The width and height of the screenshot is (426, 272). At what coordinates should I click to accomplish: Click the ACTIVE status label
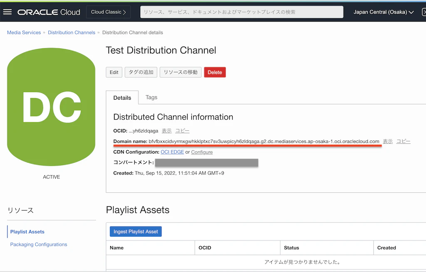coord(51,177)
